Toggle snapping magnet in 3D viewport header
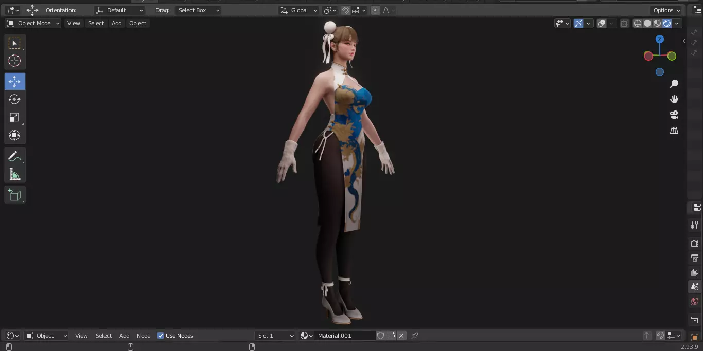The height and width of the screenshot is (351, 703). pos(346,10)
